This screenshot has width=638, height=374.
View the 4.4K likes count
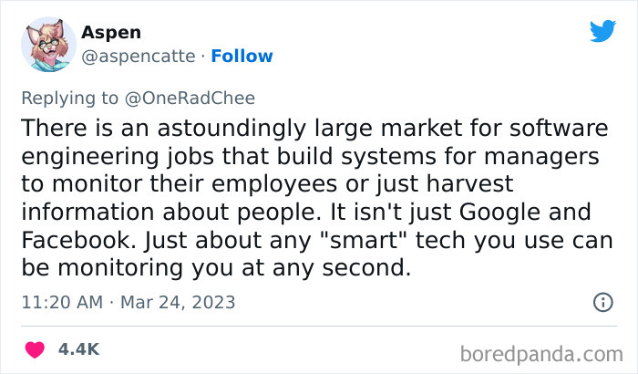[78, 349]
